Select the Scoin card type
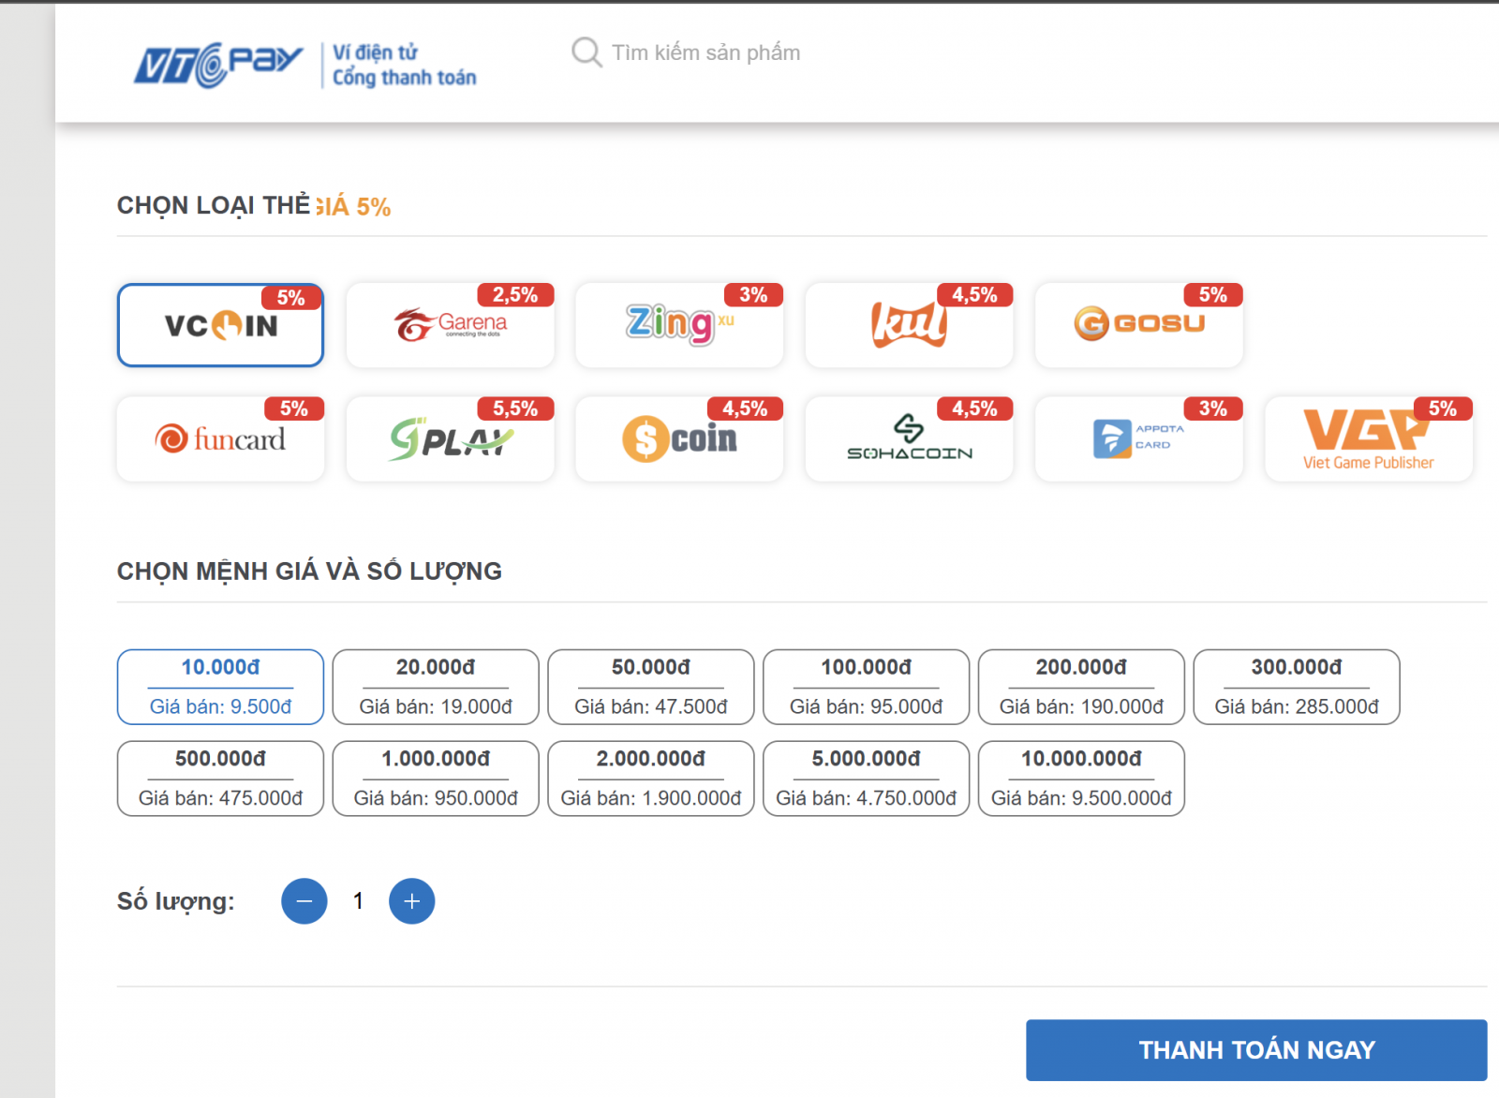Viewport: 1499px width, 1098px height. pos(679,438)
